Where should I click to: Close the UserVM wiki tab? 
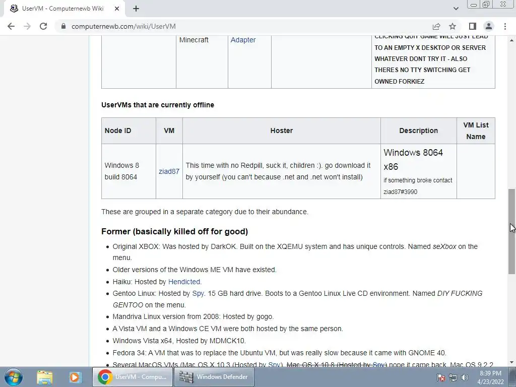pyautogui.click(x=117, y=9)
